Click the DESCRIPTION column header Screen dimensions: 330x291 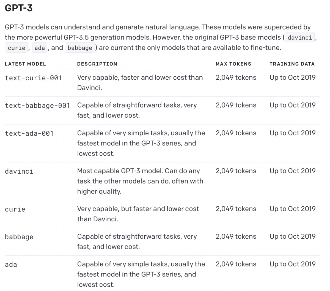(x=97, y=64)
